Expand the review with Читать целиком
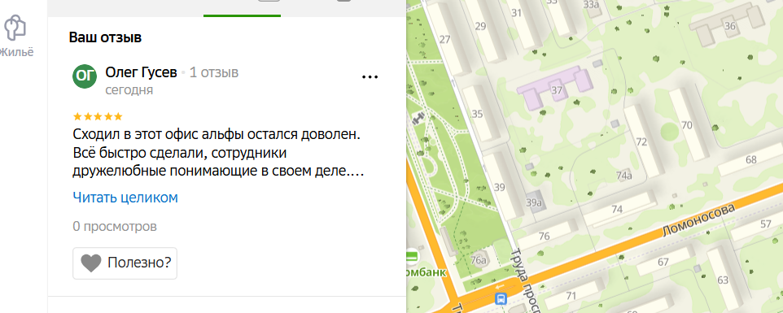Viewport: 783px width, 313px height. pyautogui.click(x=125, y=198)
